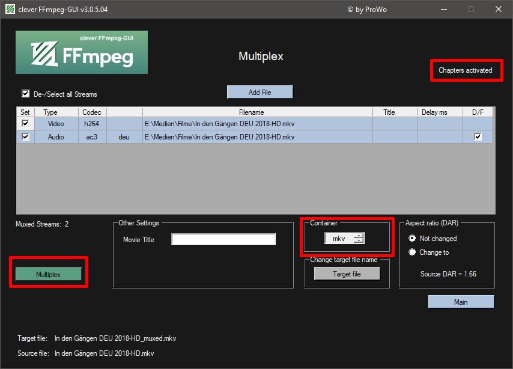Open the Target file button
Screen dimensions: 513x369
click(x=347, y=273)
